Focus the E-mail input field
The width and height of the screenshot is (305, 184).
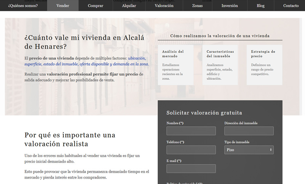191,168
